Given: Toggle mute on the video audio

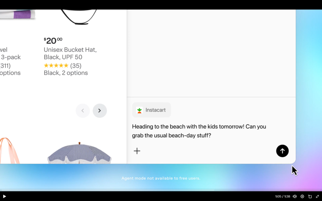Looking at the screenshot, I should [295, 196].
